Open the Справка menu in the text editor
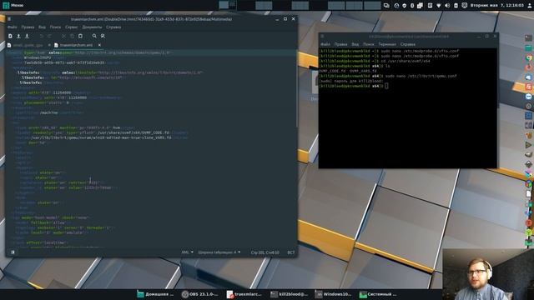 113,27
